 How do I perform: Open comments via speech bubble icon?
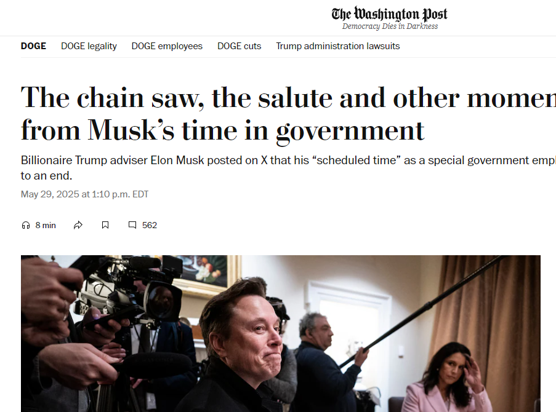coord(132,225)
